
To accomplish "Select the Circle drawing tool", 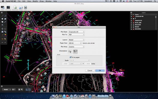I will tap(2, 19).
